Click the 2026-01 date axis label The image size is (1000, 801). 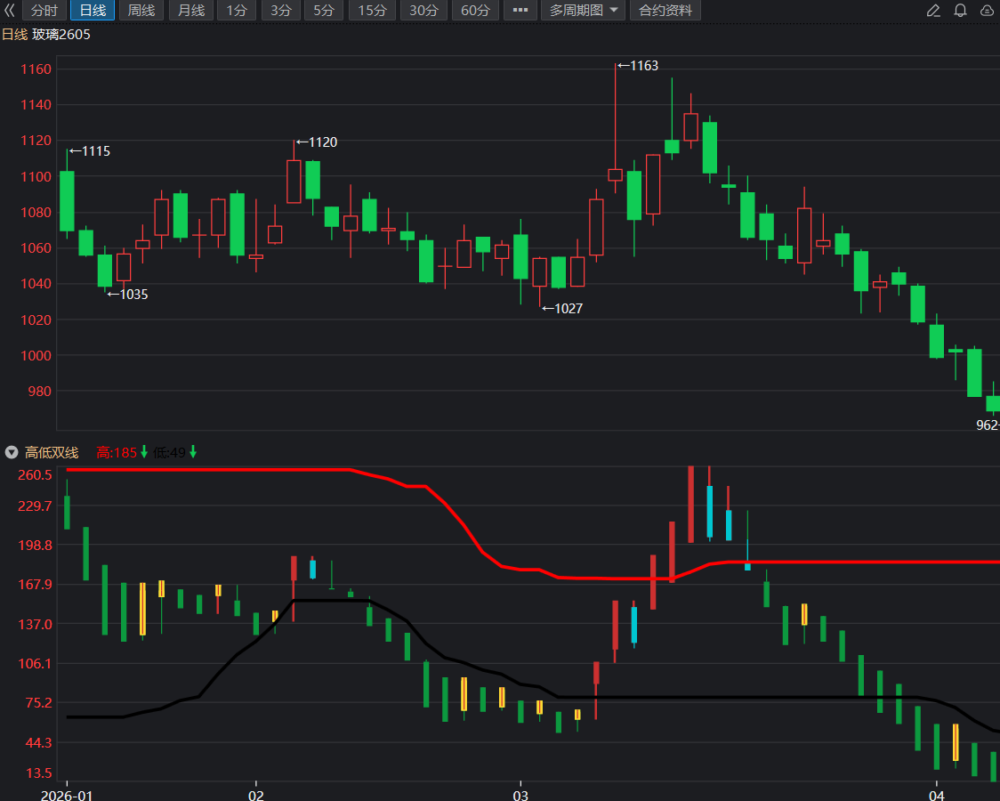pyautogui.click(x=67, y=795)
